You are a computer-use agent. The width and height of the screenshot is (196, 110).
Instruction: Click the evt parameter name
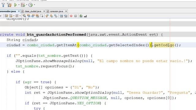coord(153,35)
